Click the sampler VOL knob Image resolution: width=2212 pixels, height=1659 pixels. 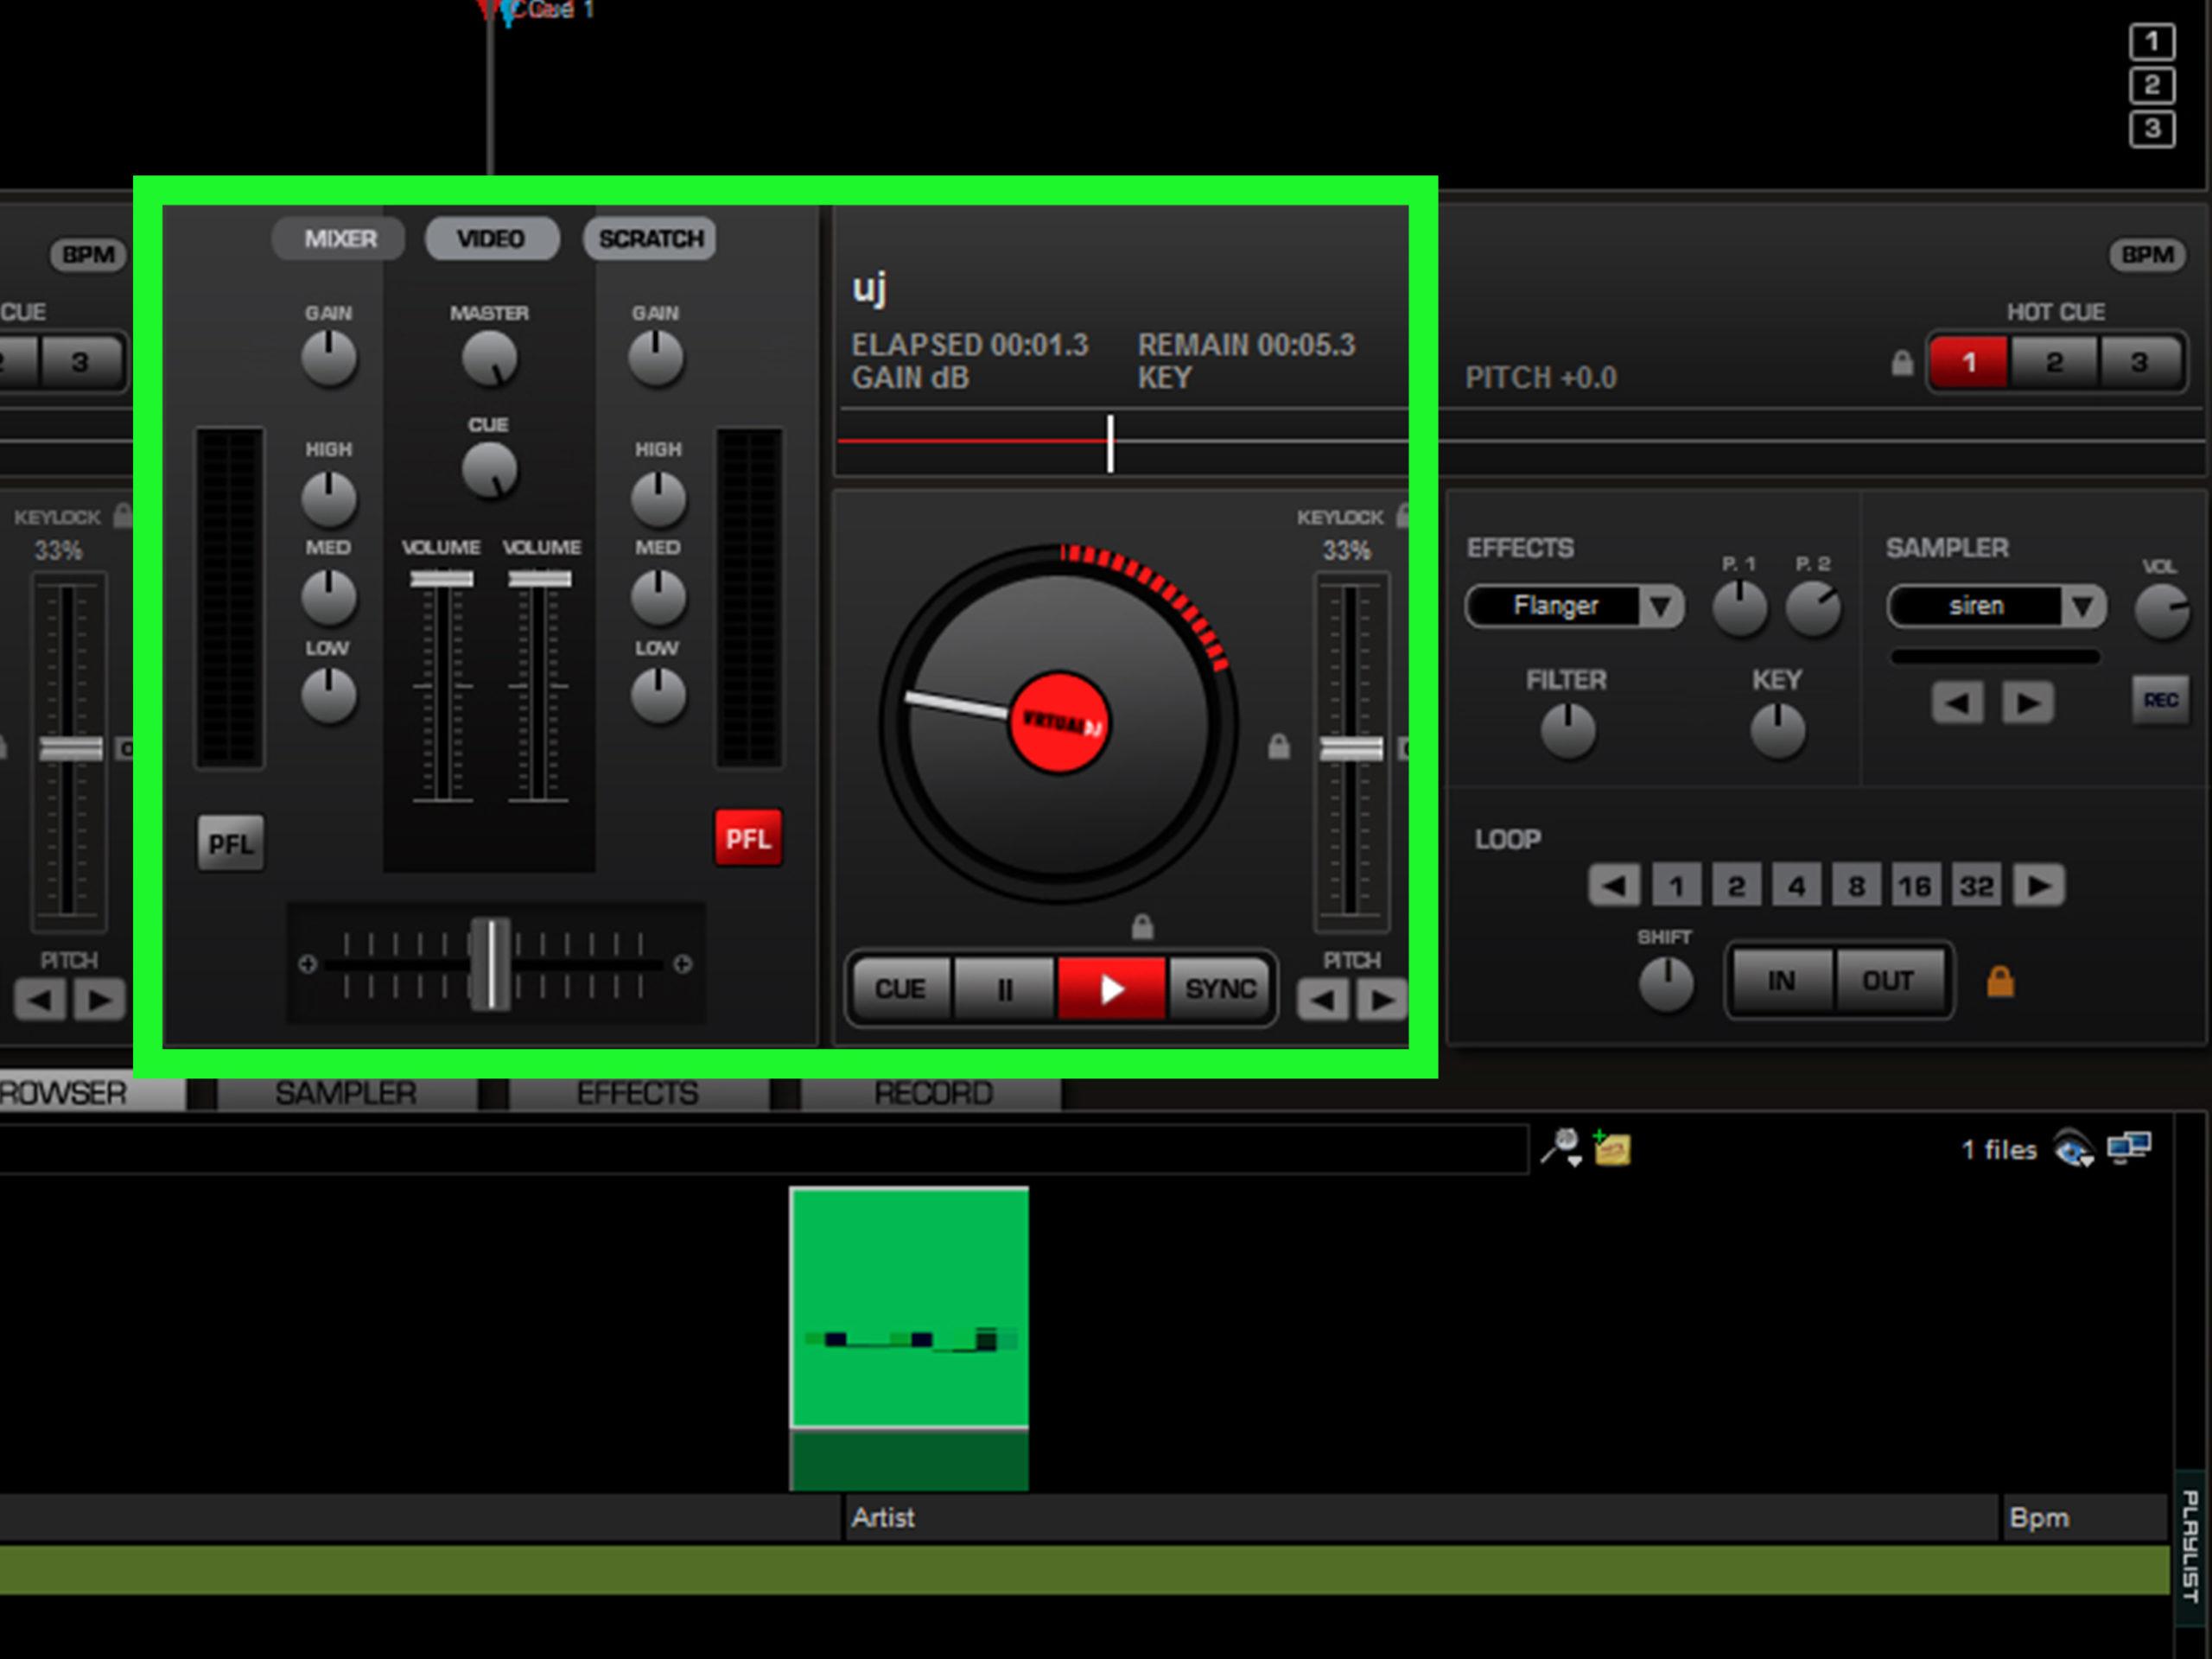(x=2162, y=610)
